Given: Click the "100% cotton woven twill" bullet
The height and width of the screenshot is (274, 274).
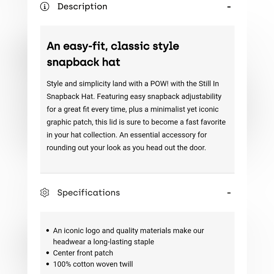Looking at the screenshot, I should point(93,264).
